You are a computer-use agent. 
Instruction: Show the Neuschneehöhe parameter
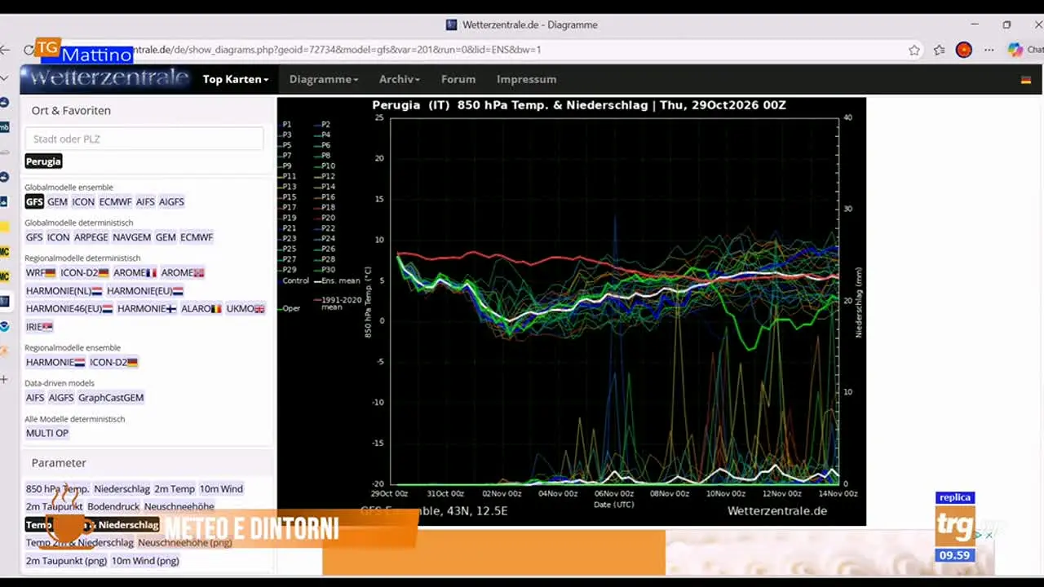pyautogui.click(x=179, y=507)
